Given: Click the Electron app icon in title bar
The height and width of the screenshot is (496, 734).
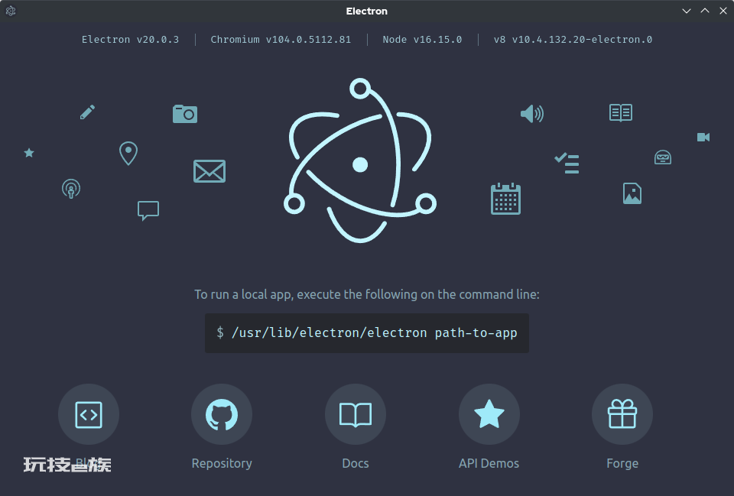Looking at the screenshot, I should tap(11, 11).
